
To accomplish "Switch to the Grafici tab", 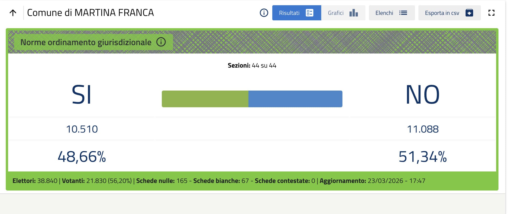I will 336,13.
